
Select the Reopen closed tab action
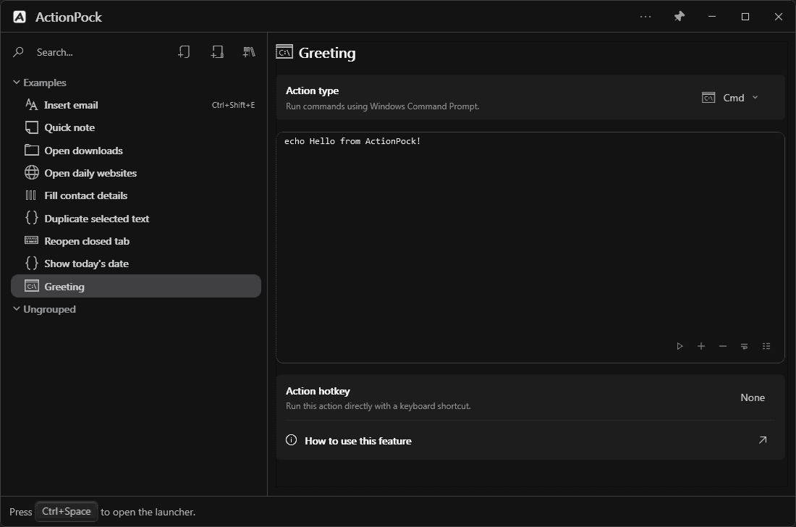click(x=136, y=241)
